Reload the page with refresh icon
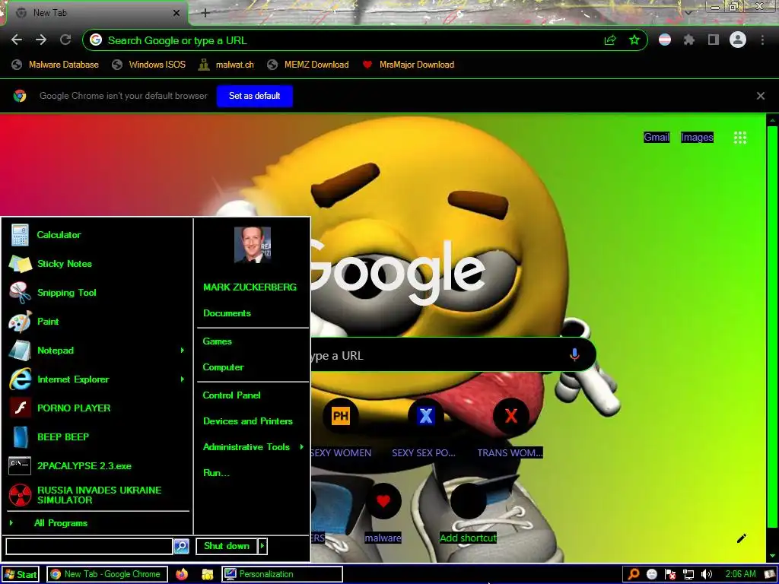 (x=65, y=40)
